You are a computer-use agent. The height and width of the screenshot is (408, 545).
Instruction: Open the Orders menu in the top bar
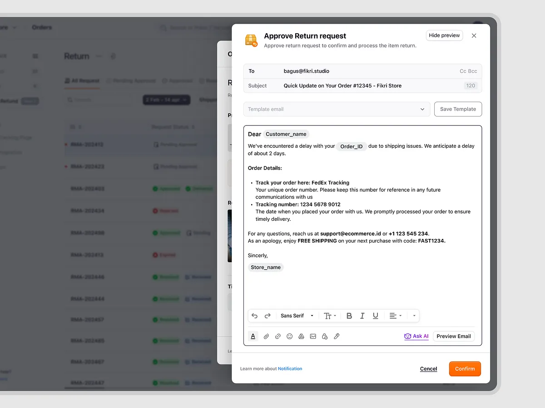pyautogui.click(x=42, y=27)
